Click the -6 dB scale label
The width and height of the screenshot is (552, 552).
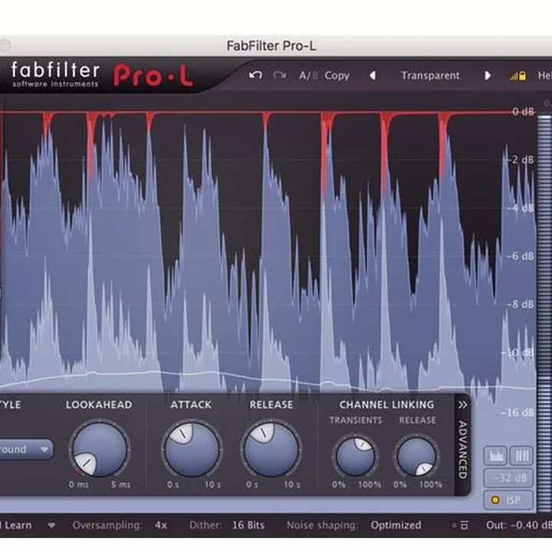tap(521, 256)
